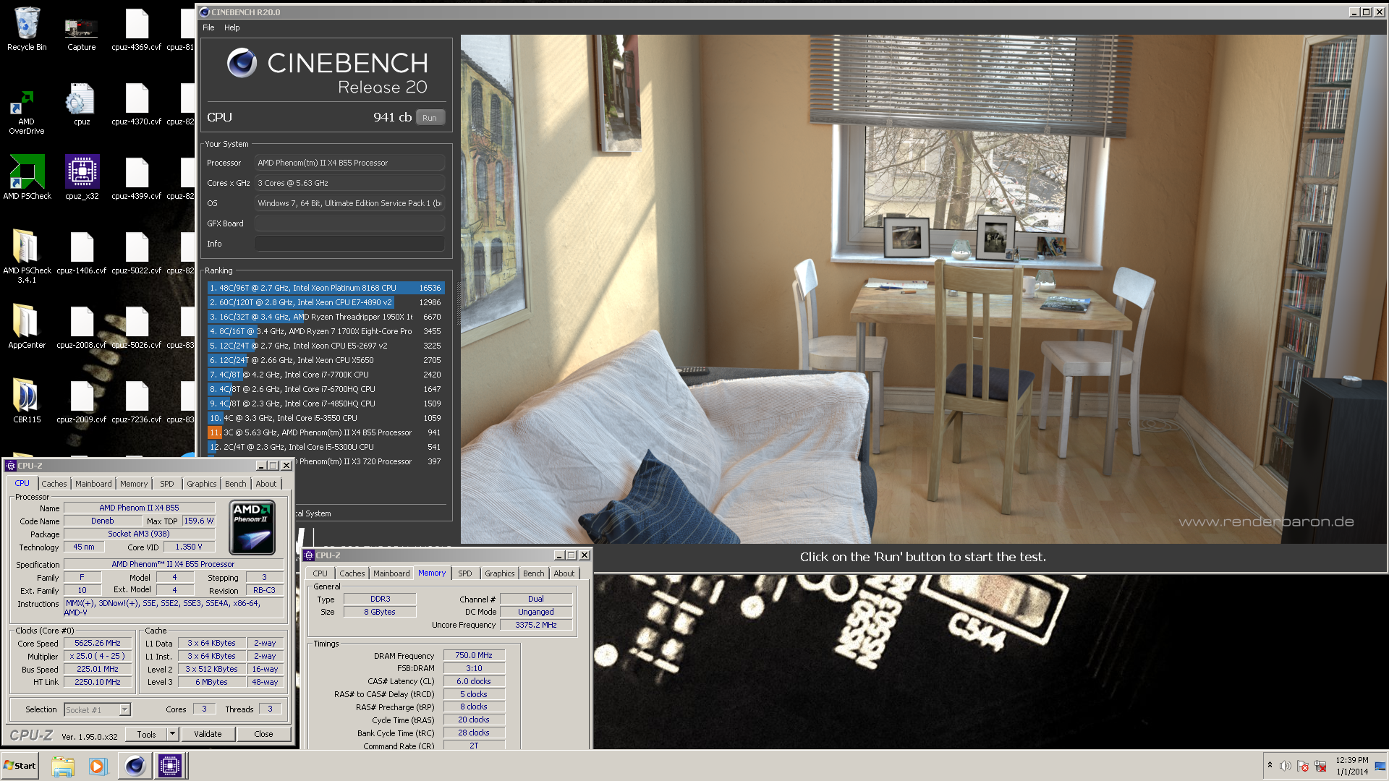Click the Tools button in CPU-Z

[x=146, y=734]
